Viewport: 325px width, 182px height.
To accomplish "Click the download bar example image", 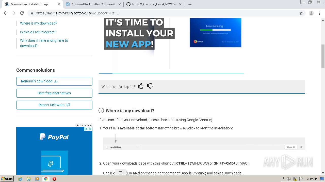I will (x=204, y=144).
